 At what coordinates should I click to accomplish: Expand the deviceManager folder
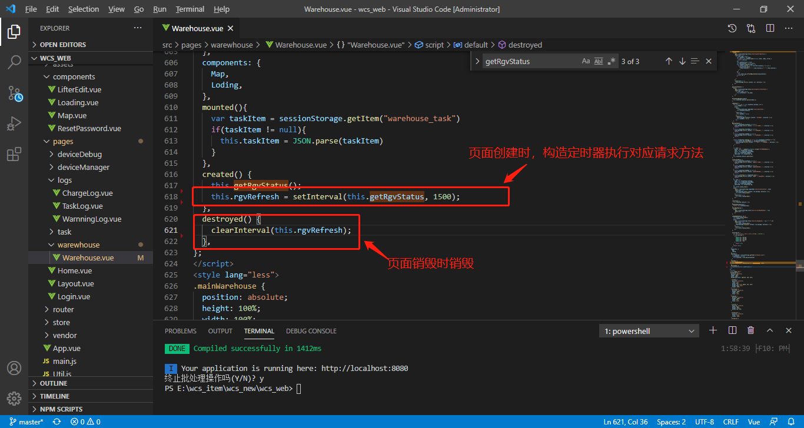[91, 167]
